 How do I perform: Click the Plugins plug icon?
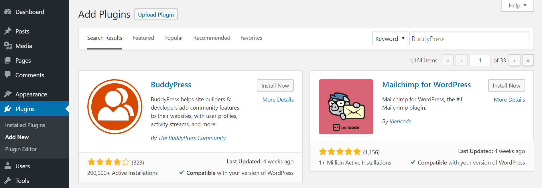click(8, 109)
